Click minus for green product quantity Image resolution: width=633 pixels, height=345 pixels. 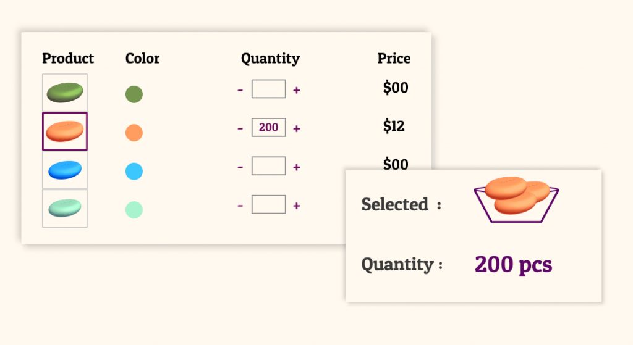pyautogui.click(x=240, y=90)
